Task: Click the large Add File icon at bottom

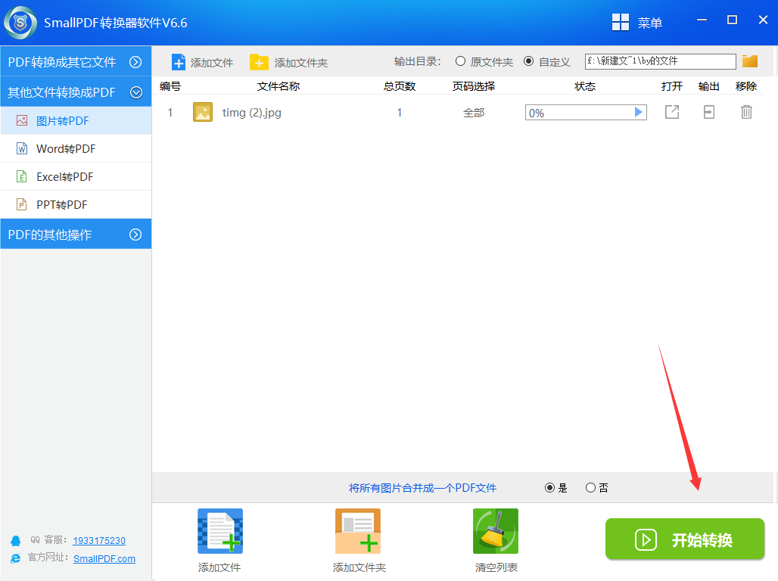Action: 219,532
